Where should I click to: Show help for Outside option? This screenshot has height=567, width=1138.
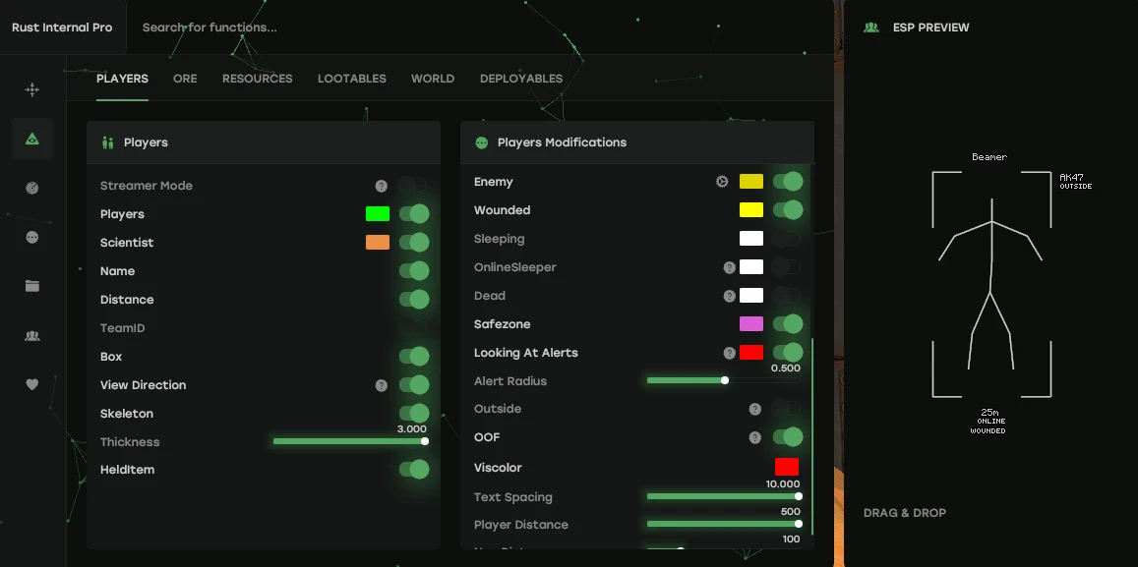click(754, 409)
